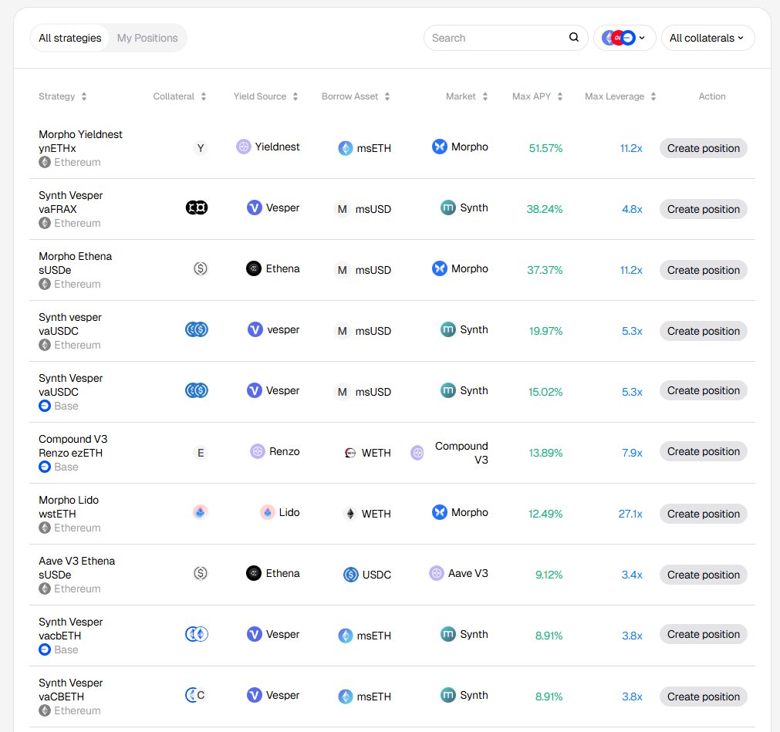The height and width of the screenshot is (732, 780).
Task: Click Ethereum chain icon under Morpho Ethena sUSDe
Action: [45, 284]
